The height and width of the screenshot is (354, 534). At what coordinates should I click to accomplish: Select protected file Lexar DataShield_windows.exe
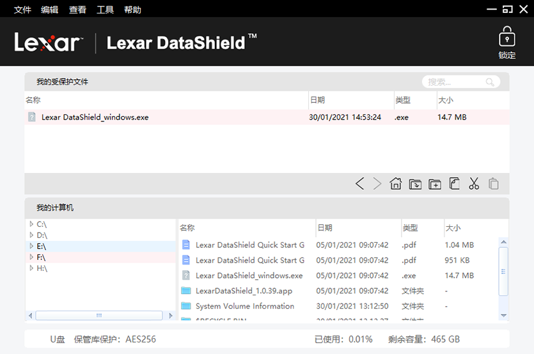(x=267, y=117)
